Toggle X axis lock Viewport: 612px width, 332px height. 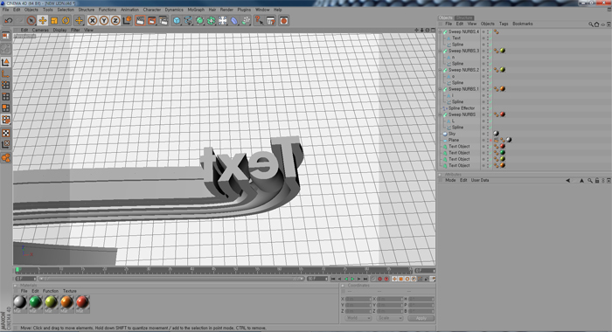pos(93,21)
